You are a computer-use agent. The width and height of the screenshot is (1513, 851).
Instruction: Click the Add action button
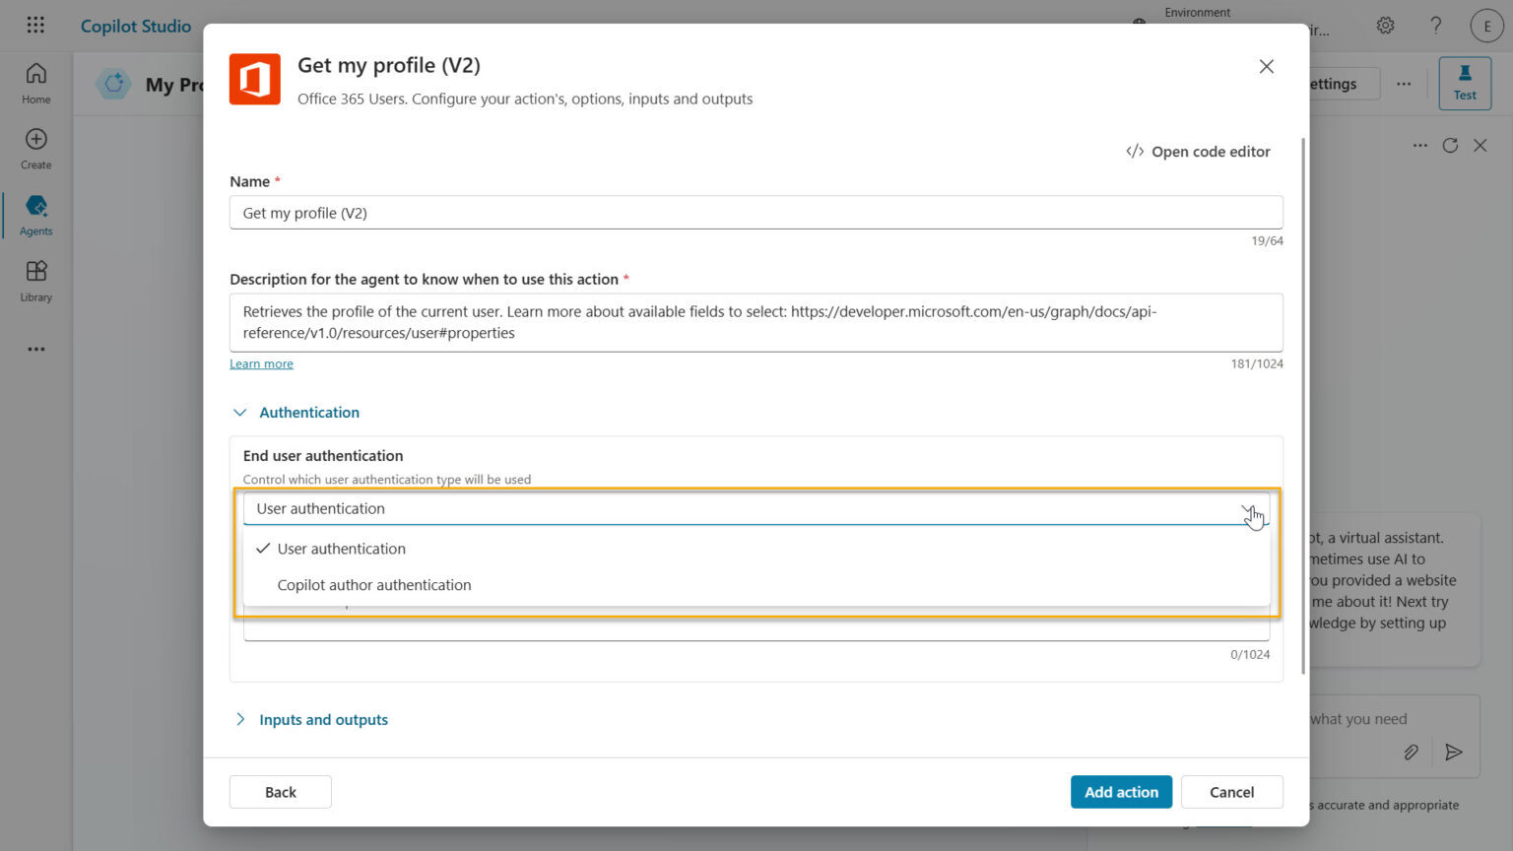[1121, 791]
